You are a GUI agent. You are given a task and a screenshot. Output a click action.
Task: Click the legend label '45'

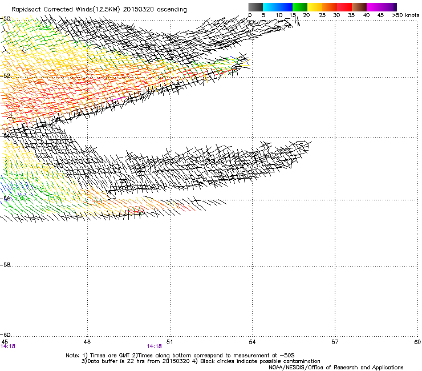coord(380,15)
